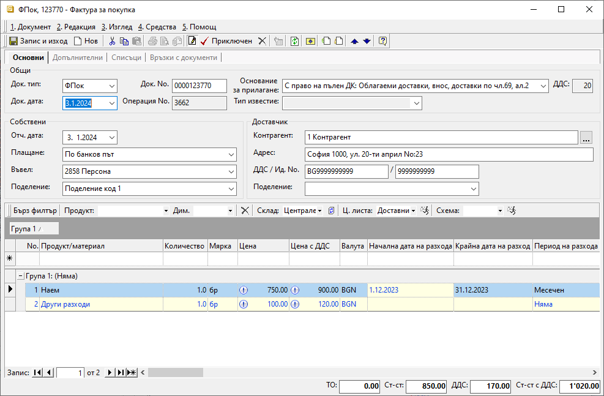Viewport: 604px width, 396px height.
Task: Open the Док. тип dropdown
Action: [x=111, y=86]
